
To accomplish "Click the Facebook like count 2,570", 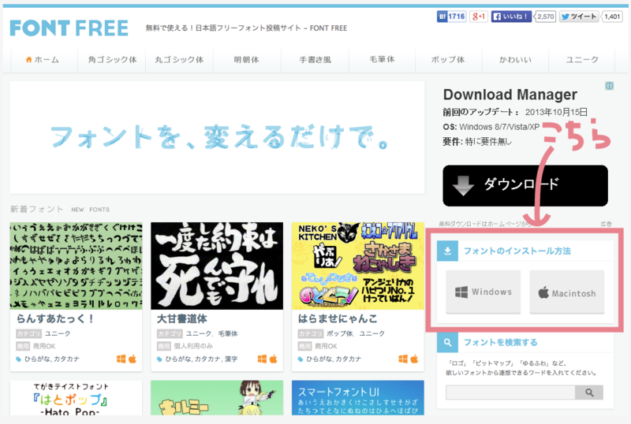I will 545,17.
